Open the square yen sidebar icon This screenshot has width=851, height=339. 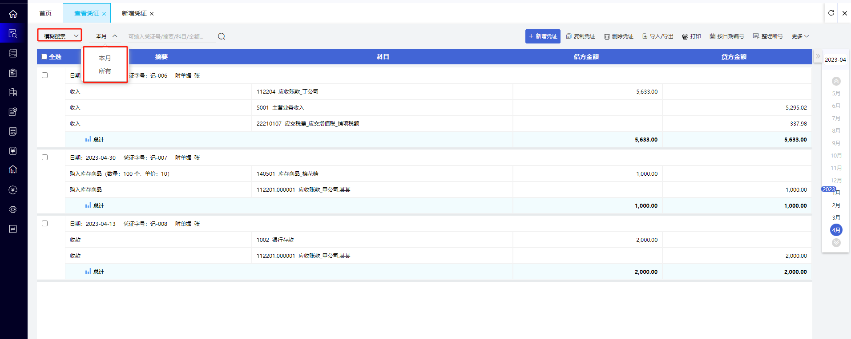click(13, 151)
